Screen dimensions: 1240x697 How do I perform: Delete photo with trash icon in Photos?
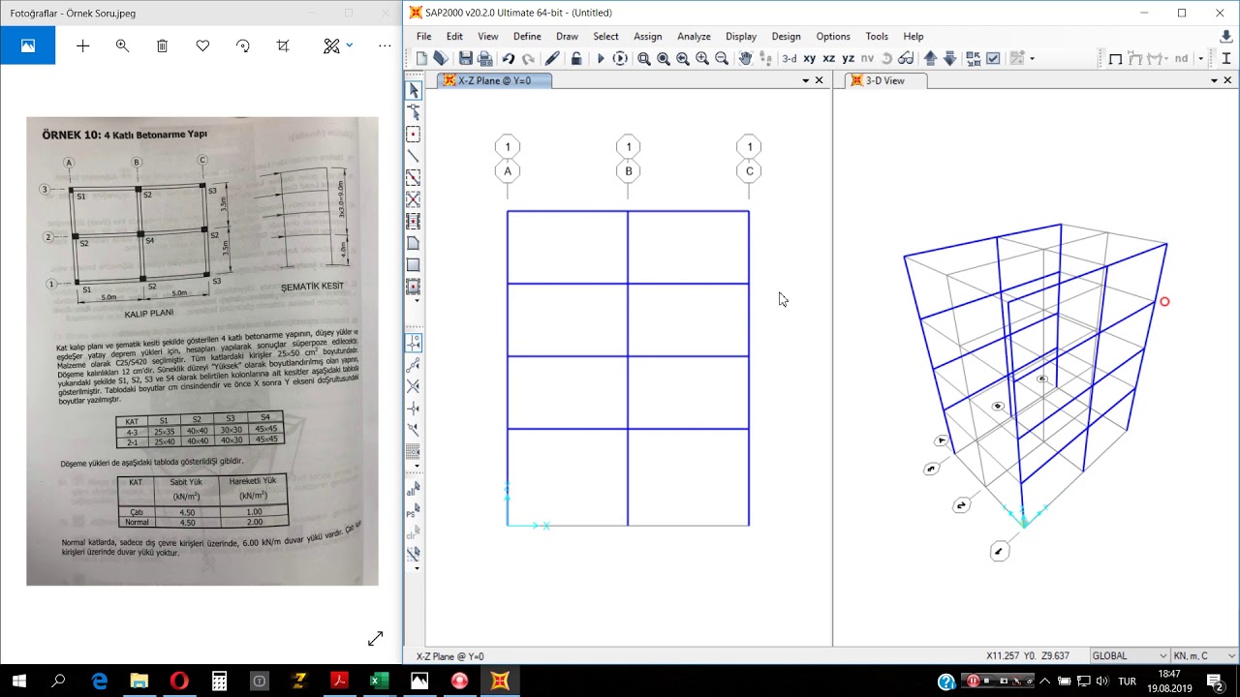tap(163, 45)
